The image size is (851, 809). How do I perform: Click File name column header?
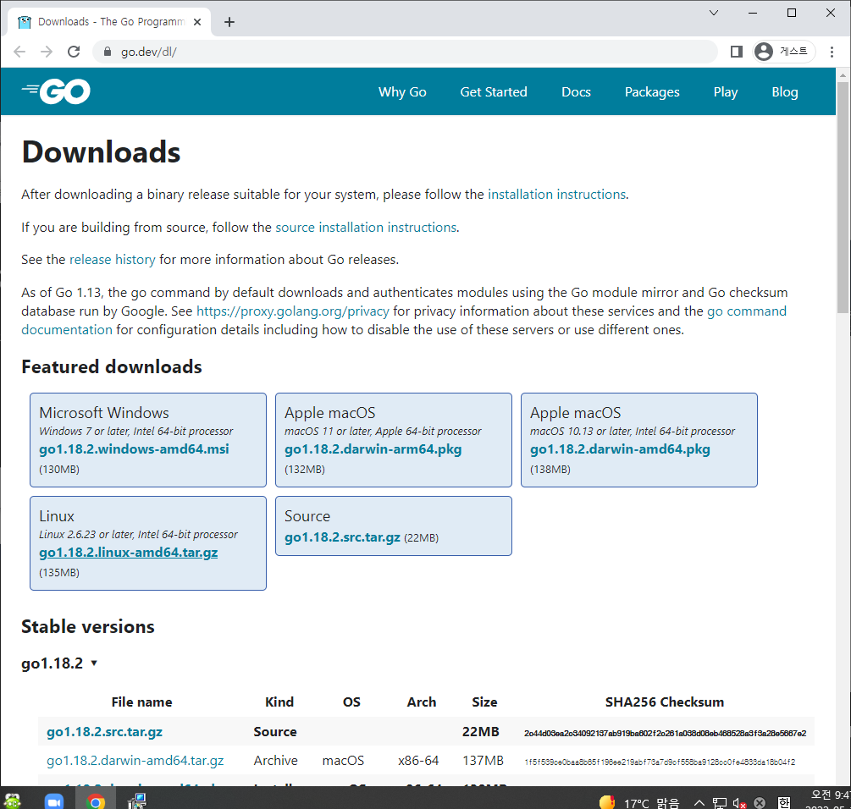(x=141, y=702)
